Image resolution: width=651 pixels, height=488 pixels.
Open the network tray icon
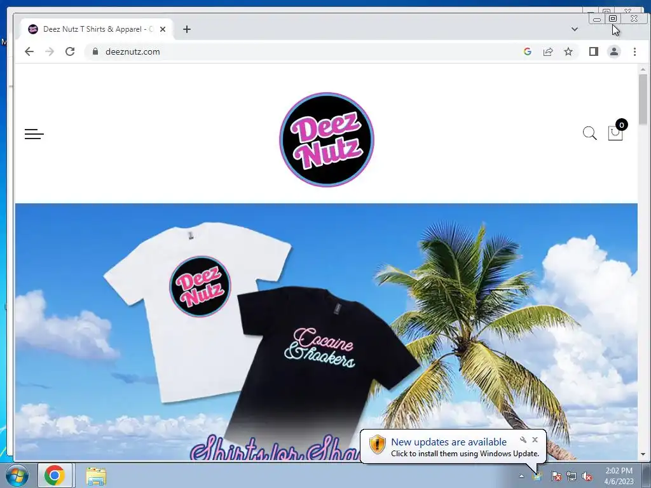coord(572,476)
